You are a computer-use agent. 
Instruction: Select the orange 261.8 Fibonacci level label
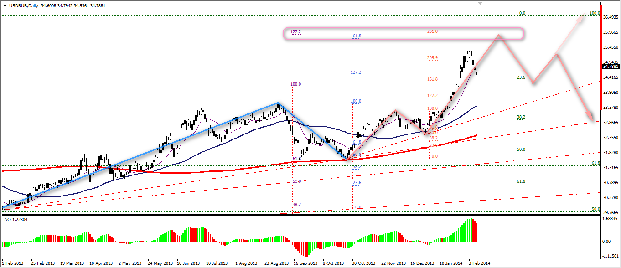432,31
